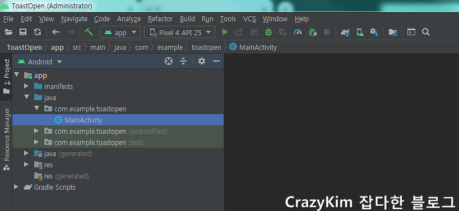459x211 pixels.
Task: Open the VCS menu
Action: (x=249, y=19)
